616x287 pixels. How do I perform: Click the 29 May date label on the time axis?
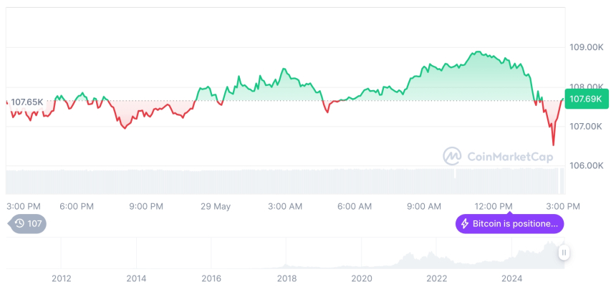pyautogui.click(x=216, y=206)
